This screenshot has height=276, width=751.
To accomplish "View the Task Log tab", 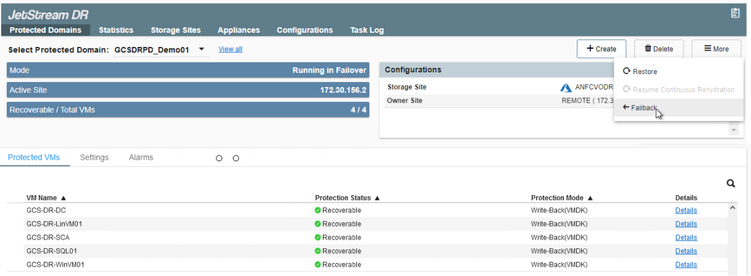I will pyautogui.click(x=367, y=30).
